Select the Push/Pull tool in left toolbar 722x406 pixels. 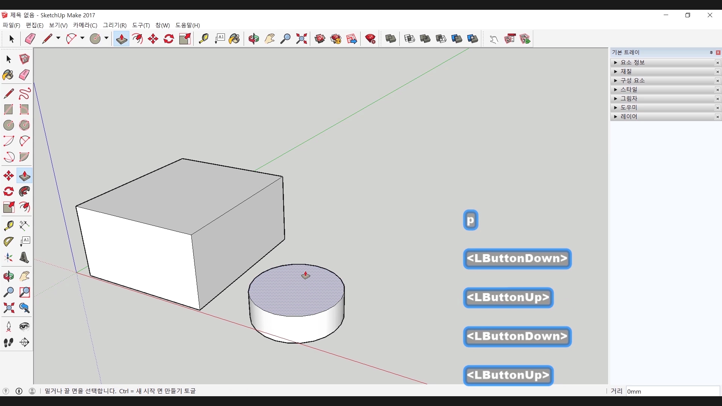[24, 176]
